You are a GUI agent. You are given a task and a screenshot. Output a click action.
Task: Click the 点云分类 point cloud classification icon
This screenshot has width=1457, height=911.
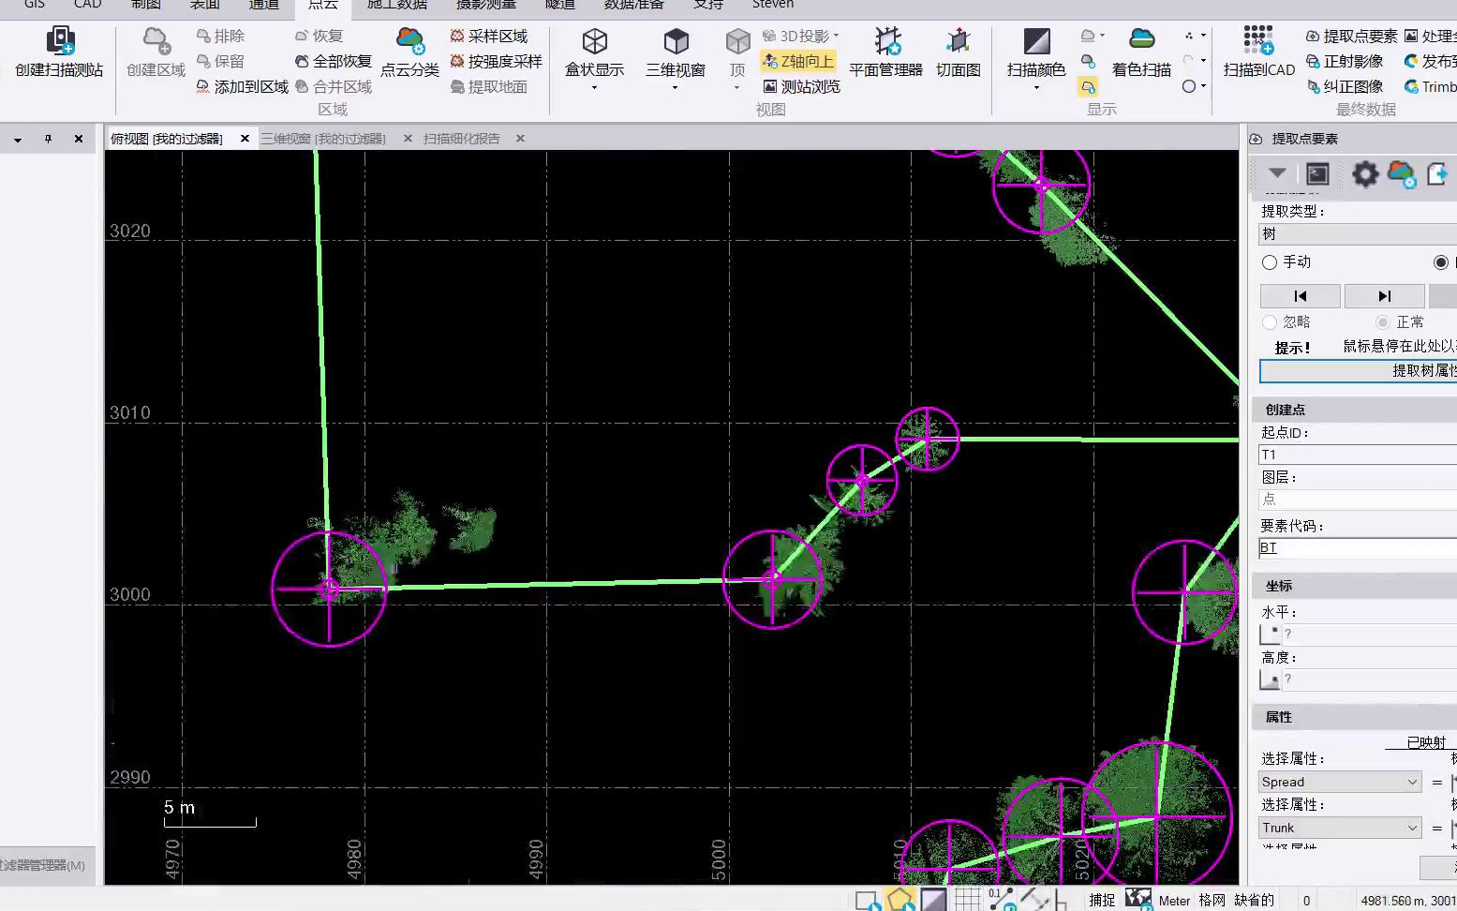point(409,41)
